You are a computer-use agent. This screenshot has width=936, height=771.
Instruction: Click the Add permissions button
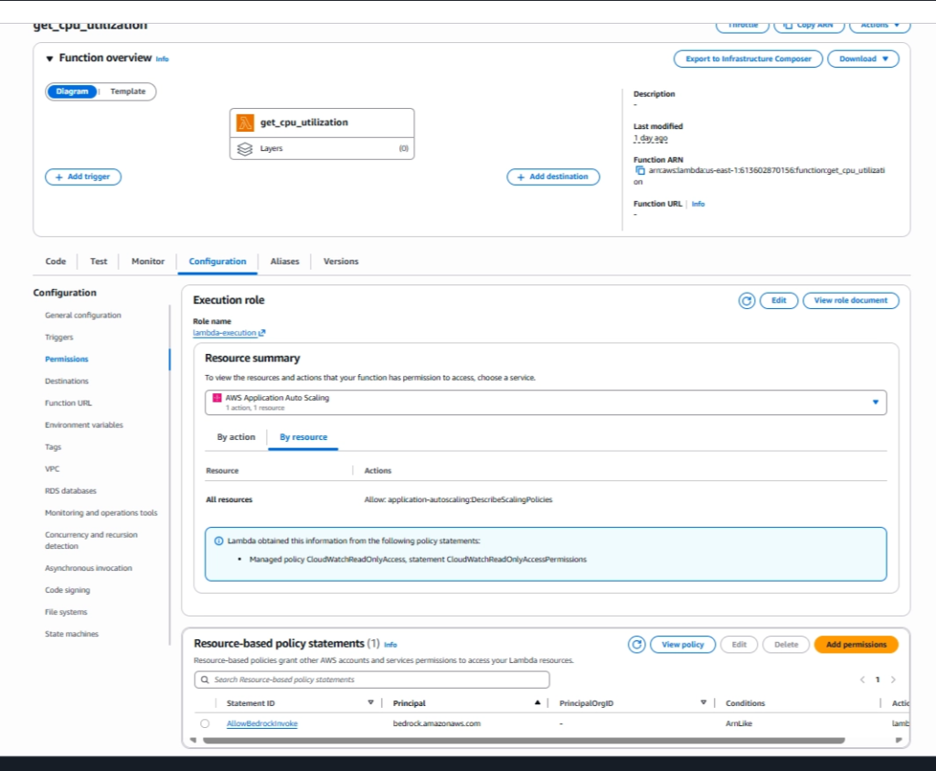856,645
